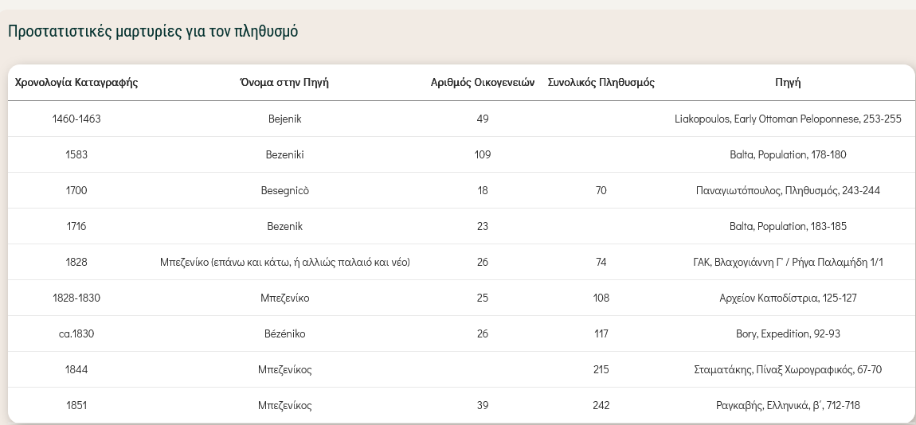
Task: Select the 1460-1463 date cell
Action: pyautogui.click(x=76, y=119)
